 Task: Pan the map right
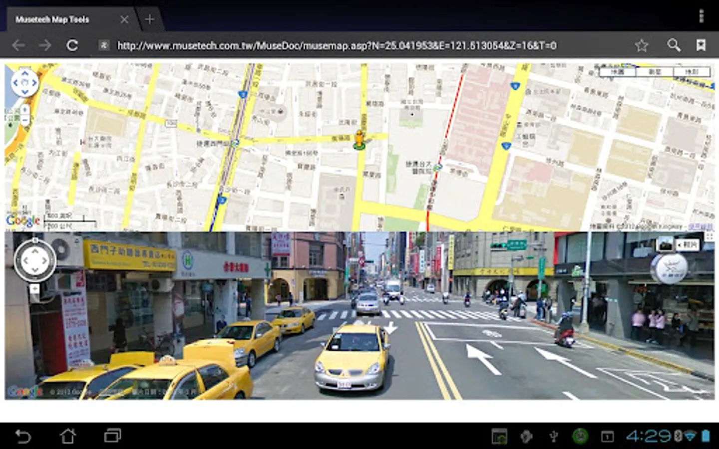(x=34, y=83)
